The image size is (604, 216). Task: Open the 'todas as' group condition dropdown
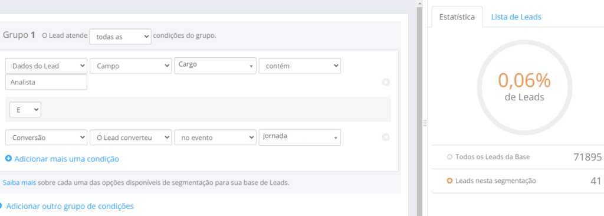[120, 36]
